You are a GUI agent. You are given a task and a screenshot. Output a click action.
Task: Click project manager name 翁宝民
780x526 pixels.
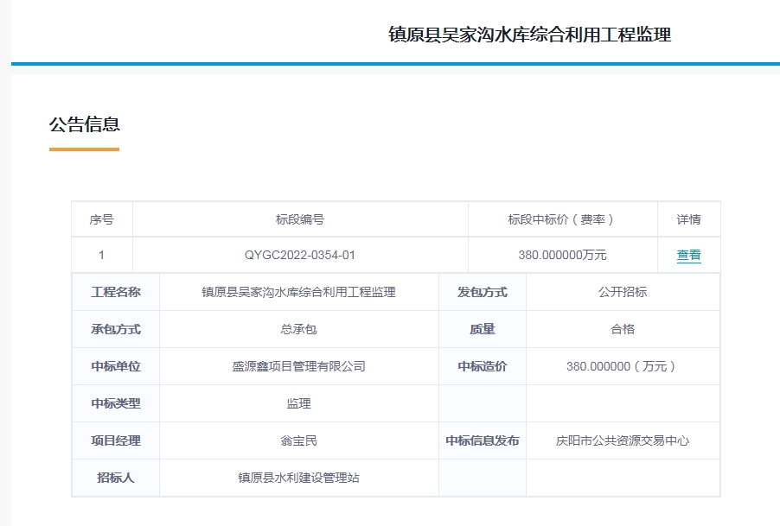pos(298,440)
